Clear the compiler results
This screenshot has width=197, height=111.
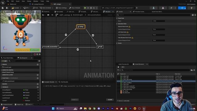110,100
